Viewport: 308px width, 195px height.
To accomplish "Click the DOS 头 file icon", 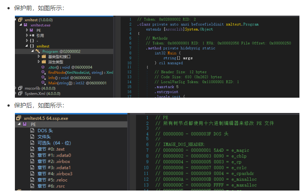I will pyautogui.click(x=32, y=131).
